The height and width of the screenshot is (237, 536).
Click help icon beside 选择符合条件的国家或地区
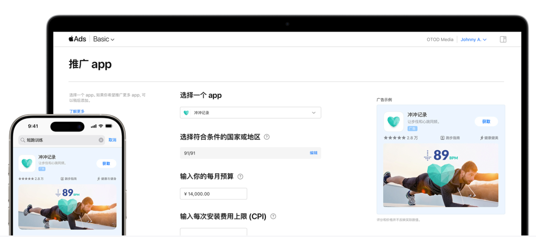point(267,137)
